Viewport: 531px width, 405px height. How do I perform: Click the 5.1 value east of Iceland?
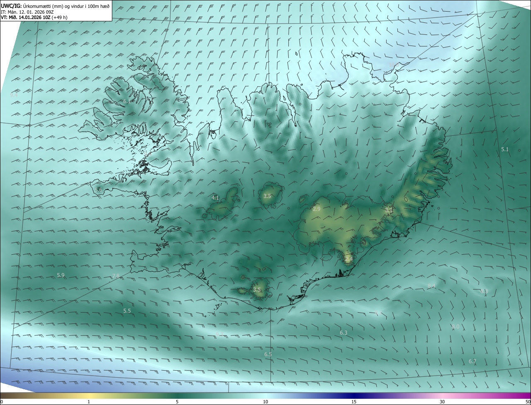point(505,149)
